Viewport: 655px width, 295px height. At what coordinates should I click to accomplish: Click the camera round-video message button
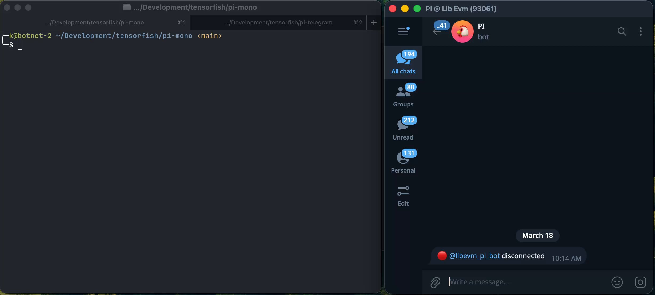pos(640,282)
